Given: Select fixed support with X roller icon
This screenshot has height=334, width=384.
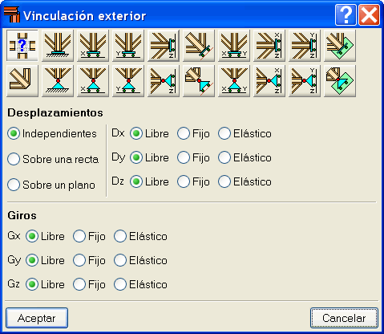Looking at the screenshot, I should 93,46.
